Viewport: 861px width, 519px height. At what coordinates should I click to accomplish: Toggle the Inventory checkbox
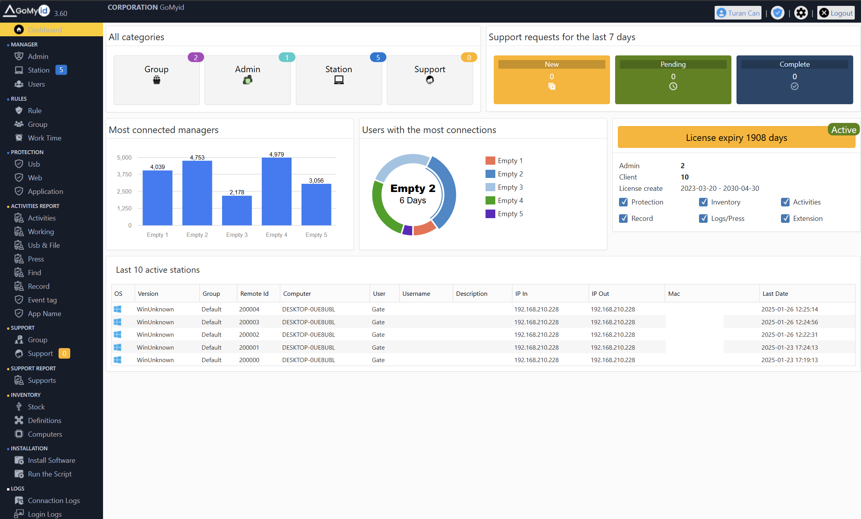tap(703, 202)
